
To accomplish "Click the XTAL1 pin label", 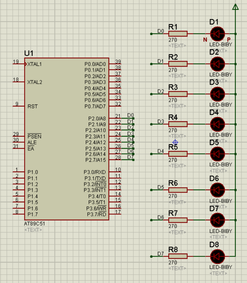I will click(35, 64).
